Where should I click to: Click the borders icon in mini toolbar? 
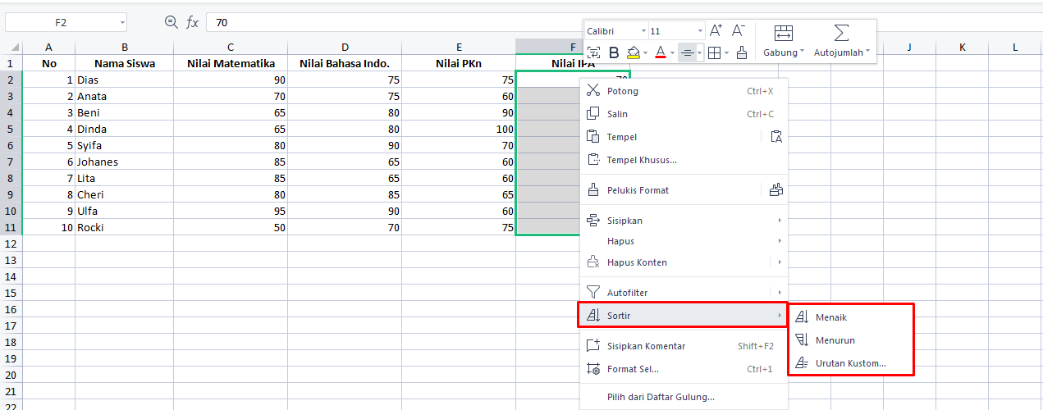(x=714, y=53)
